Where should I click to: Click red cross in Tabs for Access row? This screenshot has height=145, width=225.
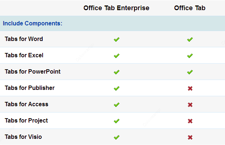(x=190, y=105)
